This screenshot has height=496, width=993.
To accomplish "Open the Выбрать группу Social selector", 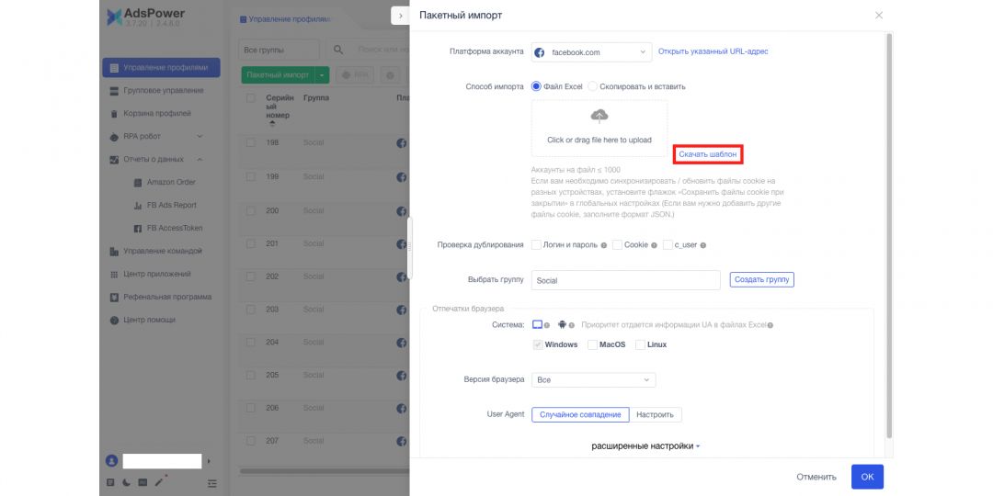I will [626, 280].
